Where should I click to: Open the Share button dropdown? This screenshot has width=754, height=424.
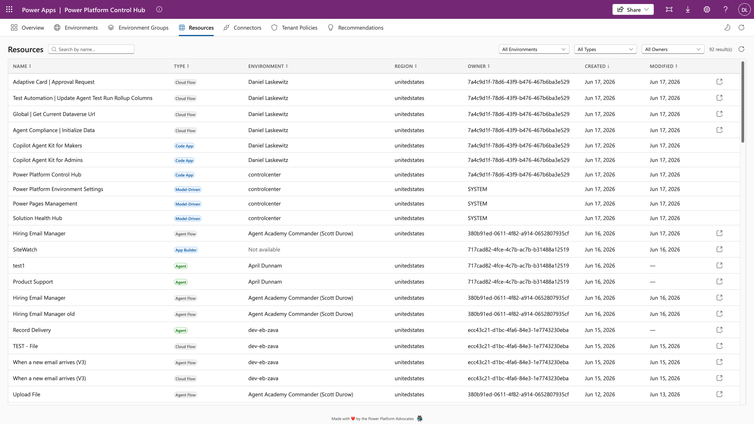(x=633, y=9)
